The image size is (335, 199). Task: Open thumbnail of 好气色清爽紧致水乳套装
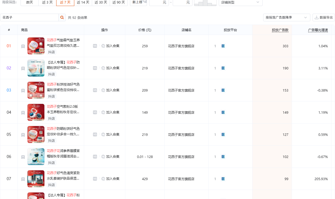36,179
